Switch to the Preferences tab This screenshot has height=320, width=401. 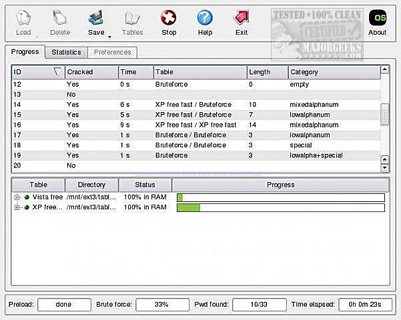point(112,52)
